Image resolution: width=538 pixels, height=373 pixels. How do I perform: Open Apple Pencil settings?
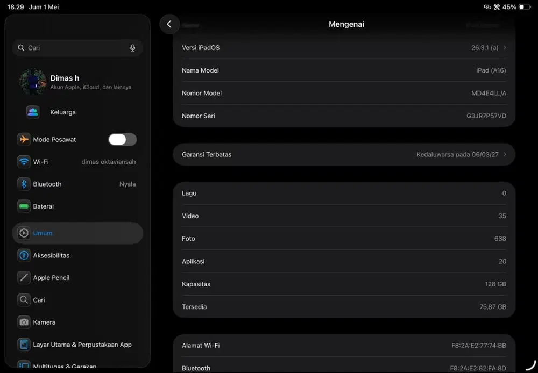(77, 278)
